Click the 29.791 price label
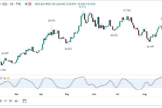The image size is (162, 108). [x=52, y=21]
